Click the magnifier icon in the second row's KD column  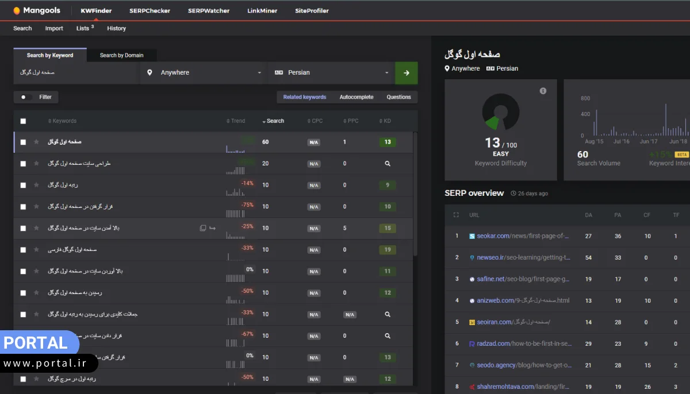pos(388,164)
